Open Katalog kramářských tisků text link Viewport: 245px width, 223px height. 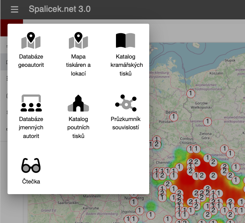125,65
